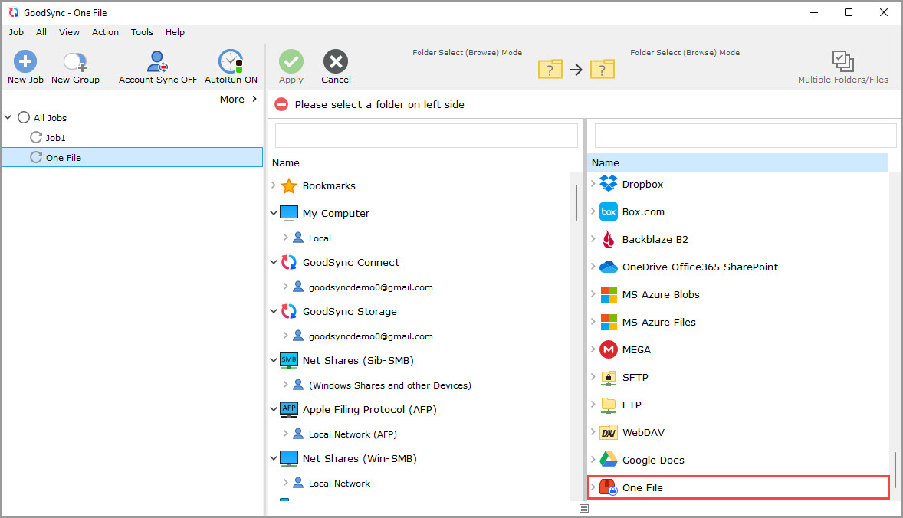This screenshot has width=903, height=518.
Task: Toggle the AutoRun ON clock icon
Action: pyautogui.click(x=231, y=61)
